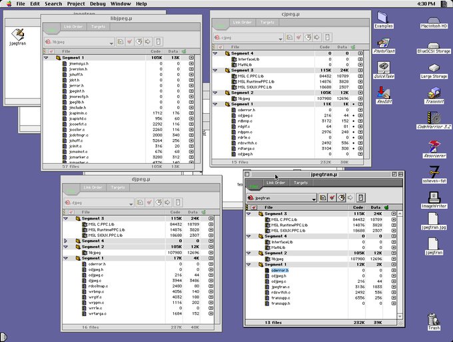Toggle debug dot for rdbmp.c in cjpeg.µ

tap(353, 121)
